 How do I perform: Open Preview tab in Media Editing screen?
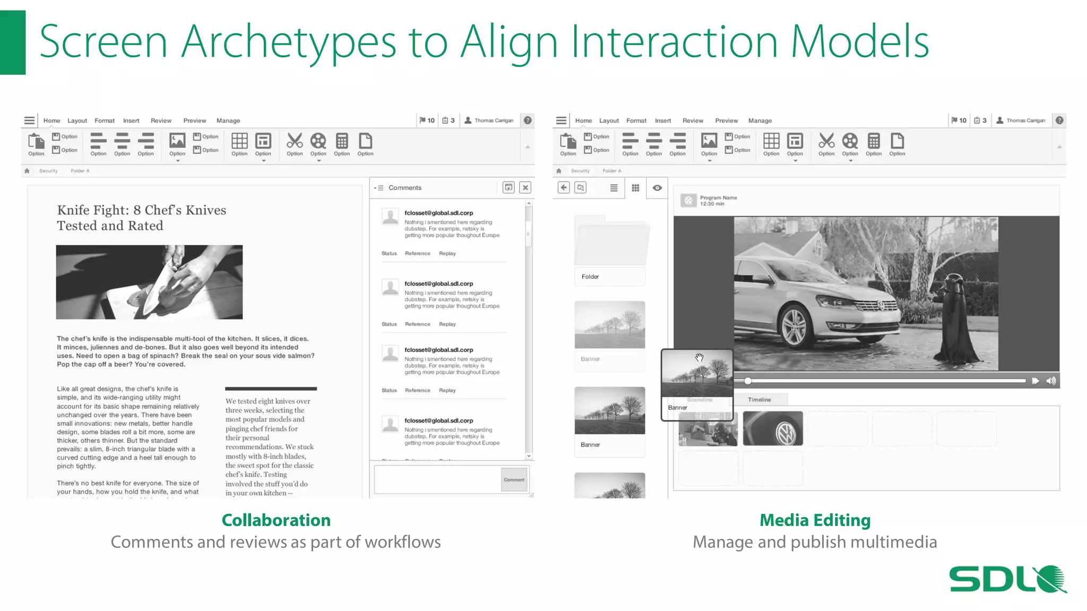727,120
